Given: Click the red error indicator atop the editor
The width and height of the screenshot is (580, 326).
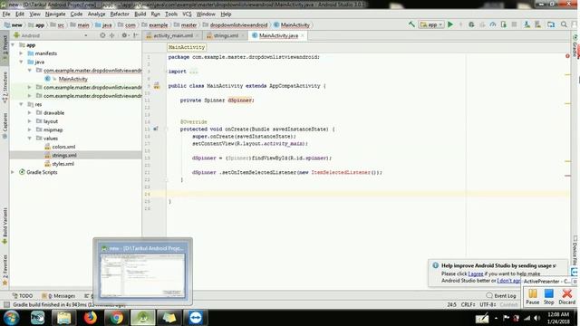Looking at the screenshot, I should (x=567, y=56).
